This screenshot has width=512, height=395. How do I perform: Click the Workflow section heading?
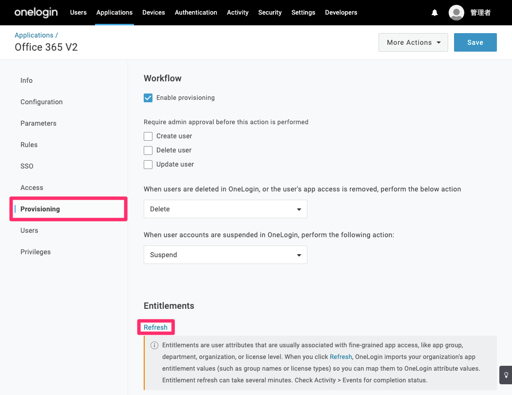(163, 78)
